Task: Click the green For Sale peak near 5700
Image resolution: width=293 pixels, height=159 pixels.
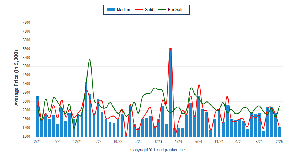Action: coord(90,60)
